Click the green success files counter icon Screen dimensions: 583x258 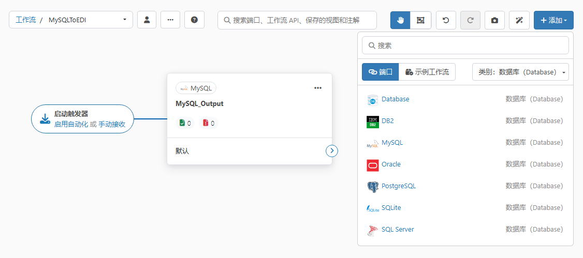tap(182, 123)
